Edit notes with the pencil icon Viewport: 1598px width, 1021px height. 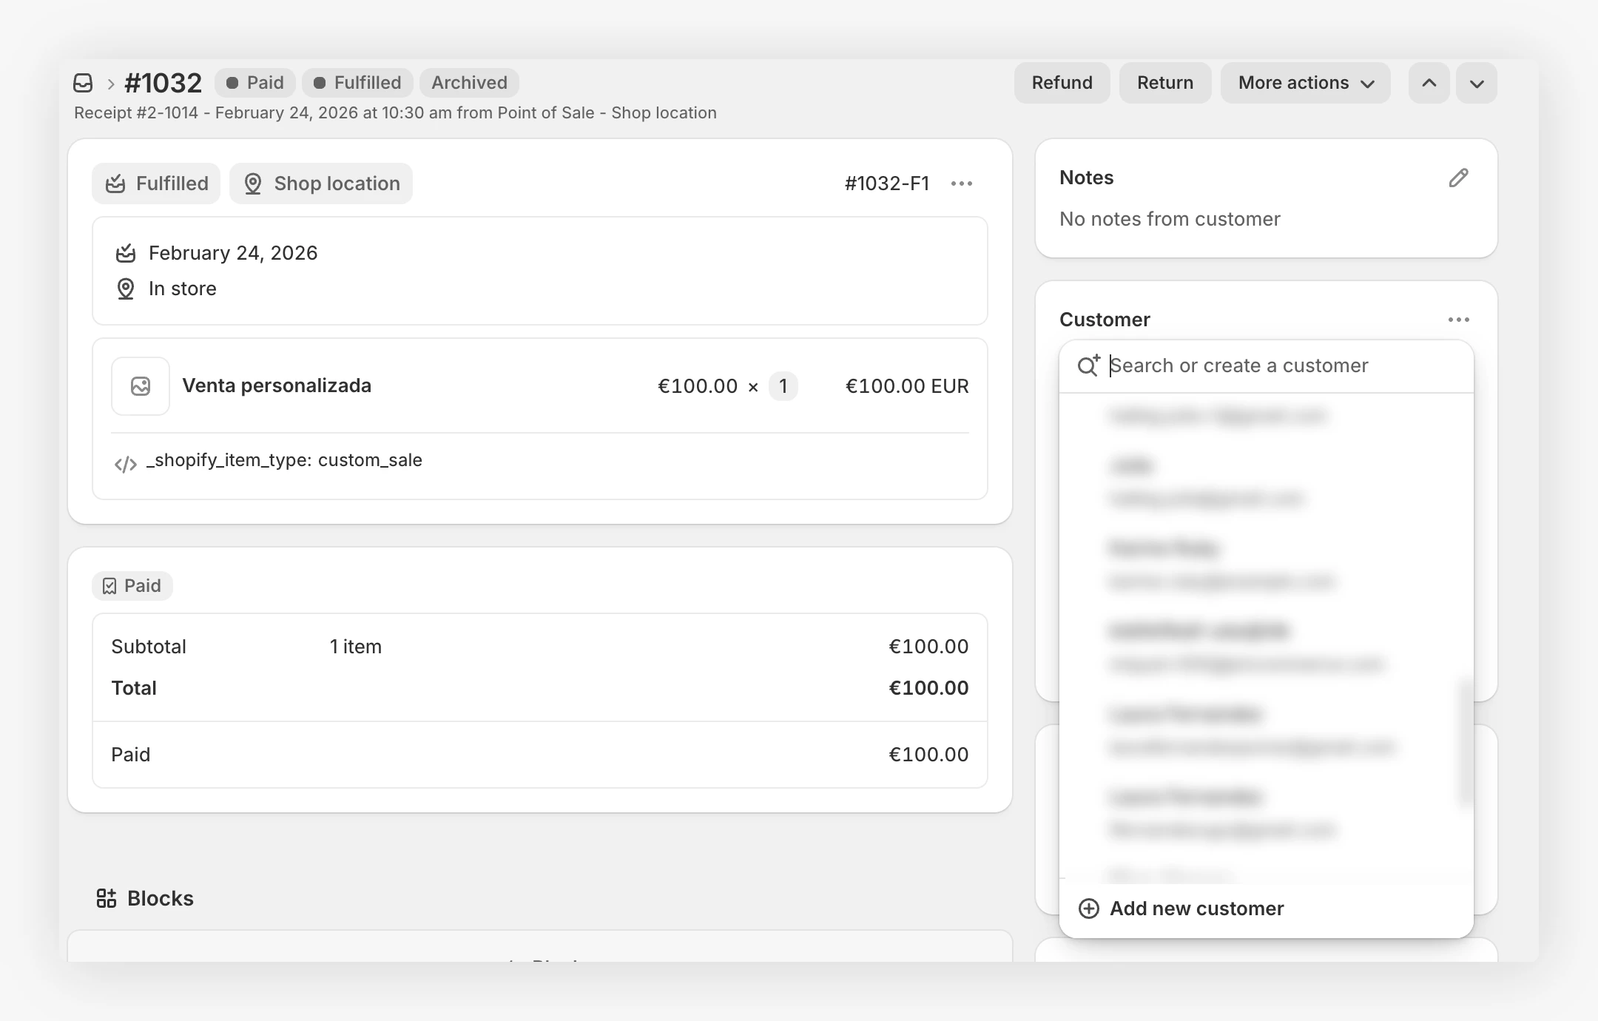1458,178
